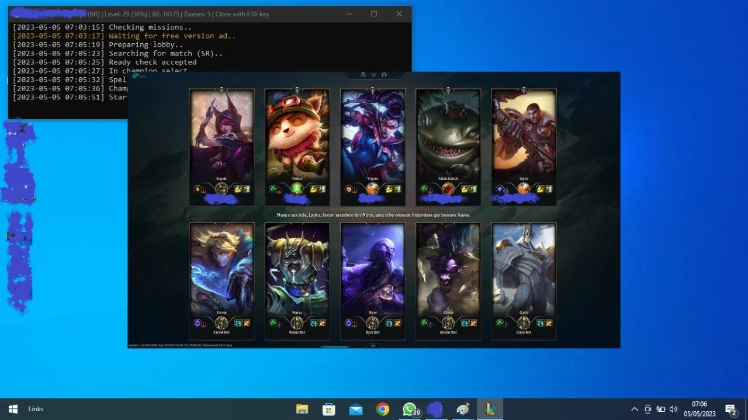
Task: Open the Paint palette app in taskbar
Action: tap(463, 409)
